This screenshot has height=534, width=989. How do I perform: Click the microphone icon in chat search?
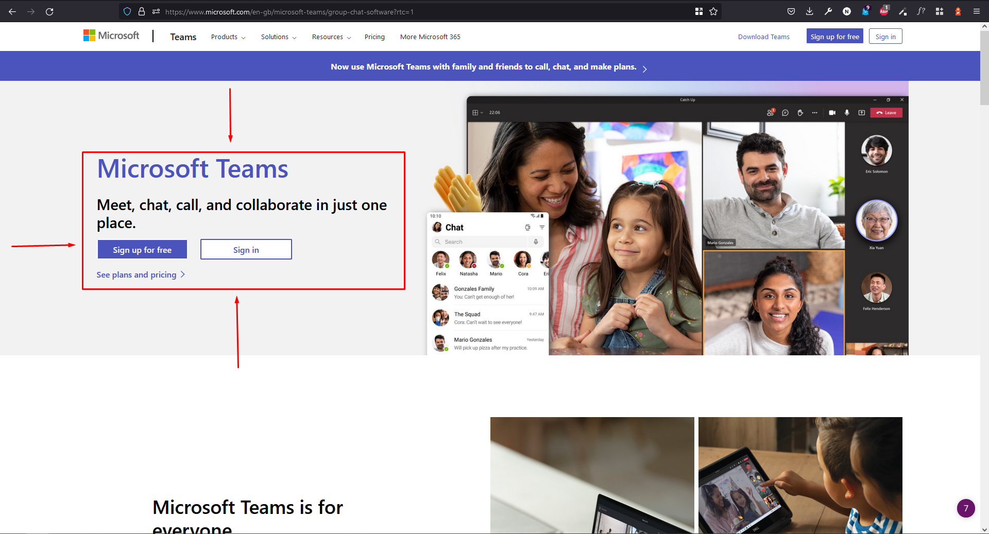536,242
